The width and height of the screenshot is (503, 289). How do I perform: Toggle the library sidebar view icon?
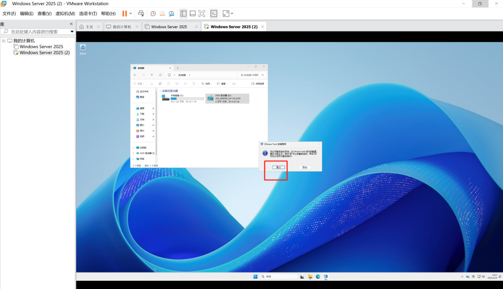(x=184, y=14)
